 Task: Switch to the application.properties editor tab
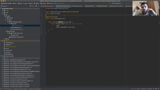click(117, 6)
